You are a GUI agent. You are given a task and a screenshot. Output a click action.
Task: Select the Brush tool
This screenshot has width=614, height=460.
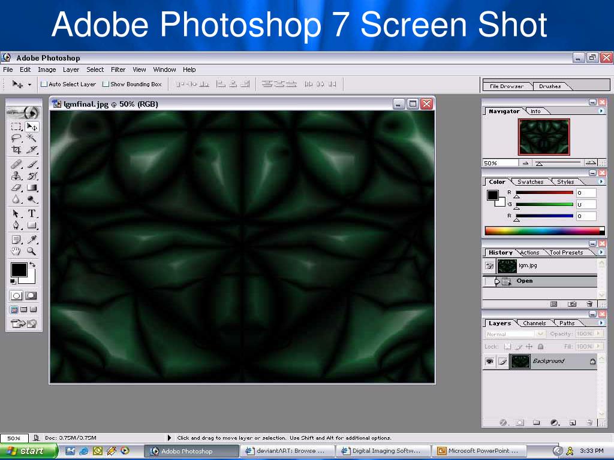pos(32,164)
